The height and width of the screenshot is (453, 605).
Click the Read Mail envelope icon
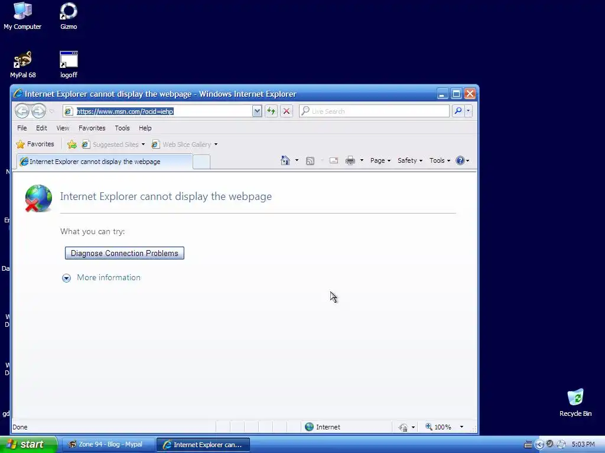point(334,160)
